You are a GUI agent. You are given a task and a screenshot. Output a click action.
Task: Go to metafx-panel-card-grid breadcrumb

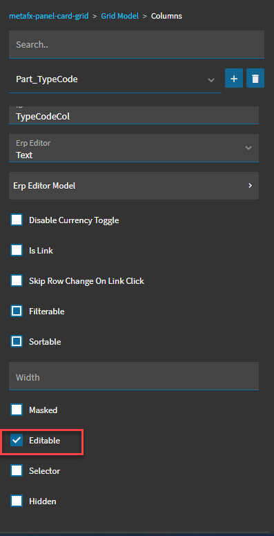tap(48, 16)
